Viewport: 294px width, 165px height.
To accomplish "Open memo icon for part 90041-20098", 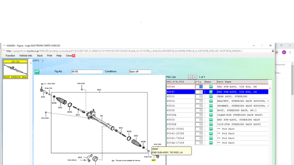I will (x=211, y=134).
